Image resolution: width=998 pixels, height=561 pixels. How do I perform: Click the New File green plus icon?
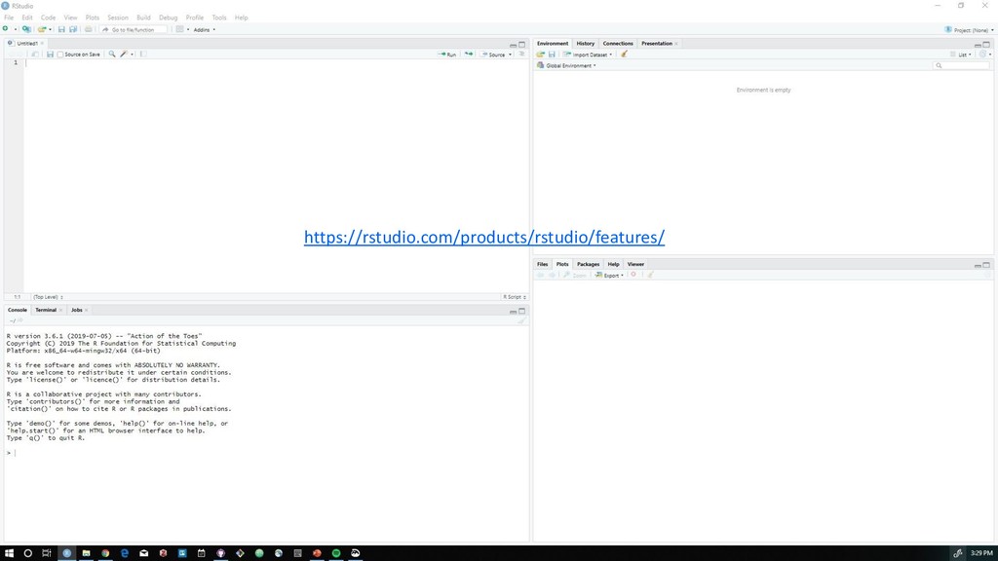coord(6,29)
